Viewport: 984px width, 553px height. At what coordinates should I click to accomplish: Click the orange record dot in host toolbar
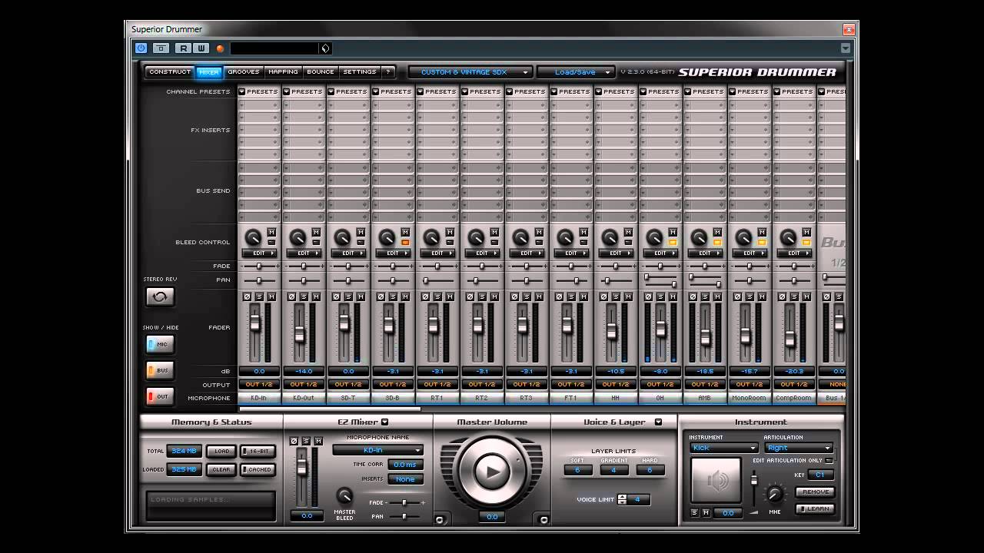pos(220,48)
